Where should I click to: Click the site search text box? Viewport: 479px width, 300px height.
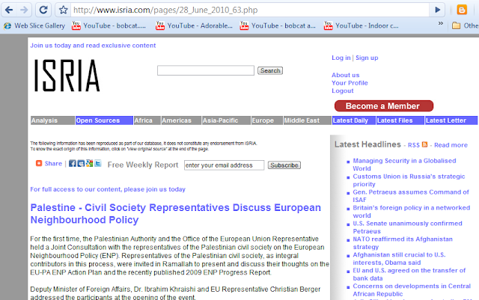[206, 70]
